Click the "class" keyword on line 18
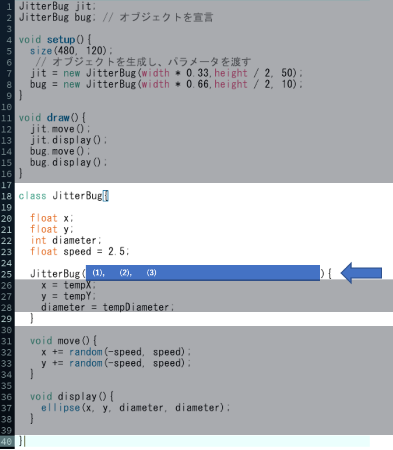393x450 pixels. tap(33, 196)
